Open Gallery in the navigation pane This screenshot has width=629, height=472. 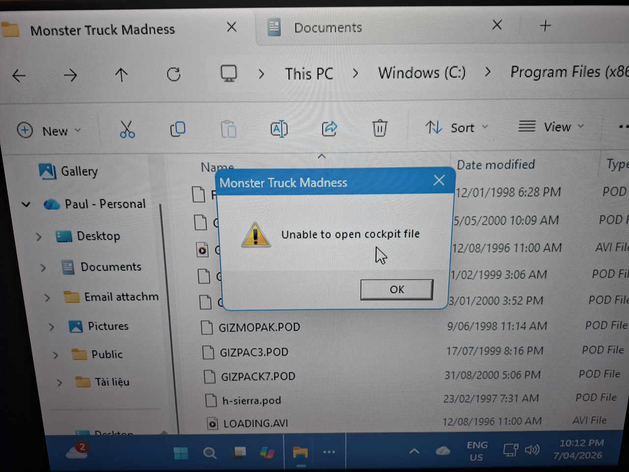coord(68,171)
